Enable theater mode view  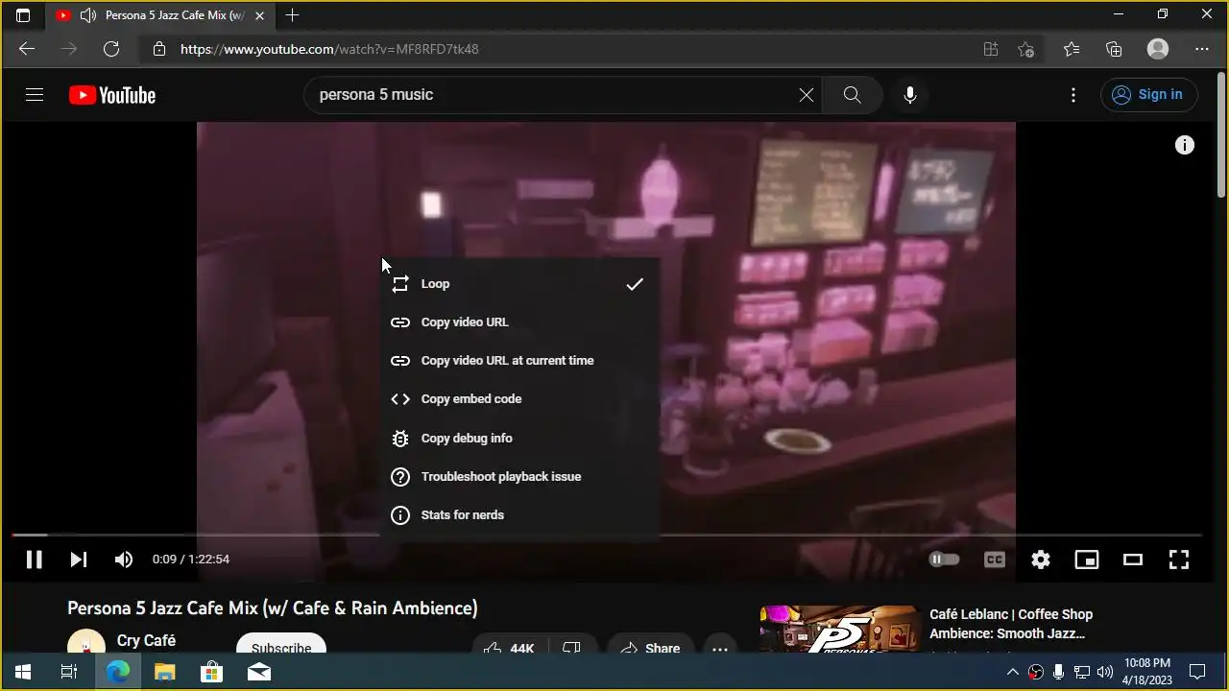coord(1133,560)
